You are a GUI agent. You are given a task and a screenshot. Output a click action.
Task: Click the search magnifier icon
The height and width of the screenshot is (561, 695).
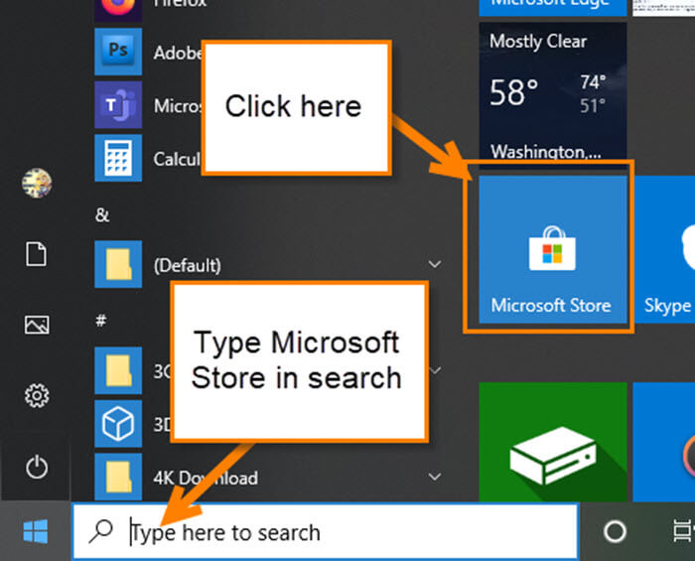100,531
